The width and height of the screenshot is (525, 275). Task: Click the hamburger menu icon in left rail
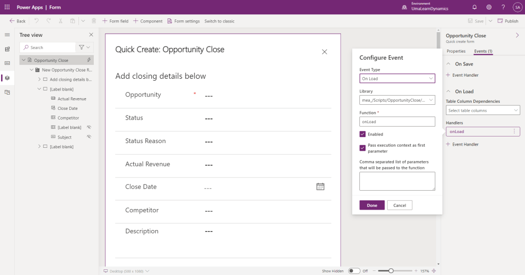[7, 35]
